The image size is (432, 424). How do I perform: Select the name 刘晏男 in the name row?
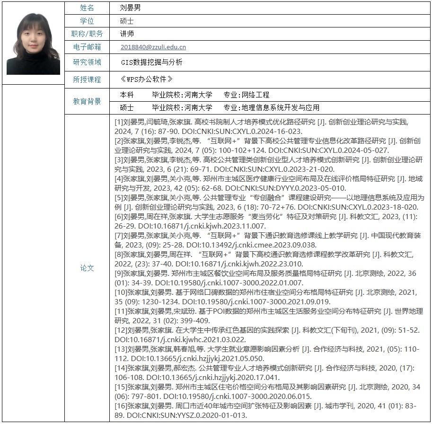pos(131,8)
